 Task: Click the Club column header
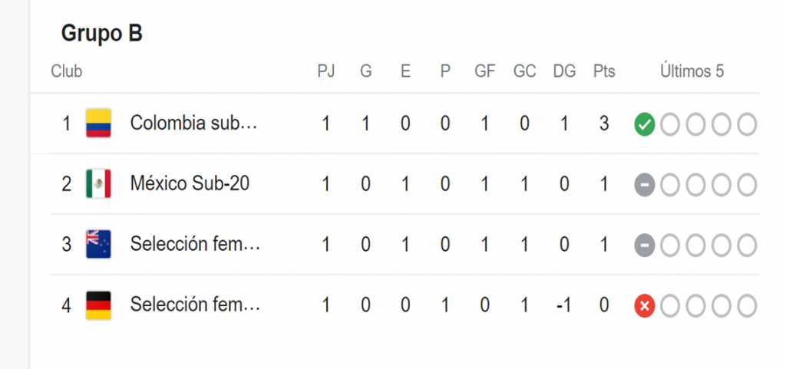66,71
